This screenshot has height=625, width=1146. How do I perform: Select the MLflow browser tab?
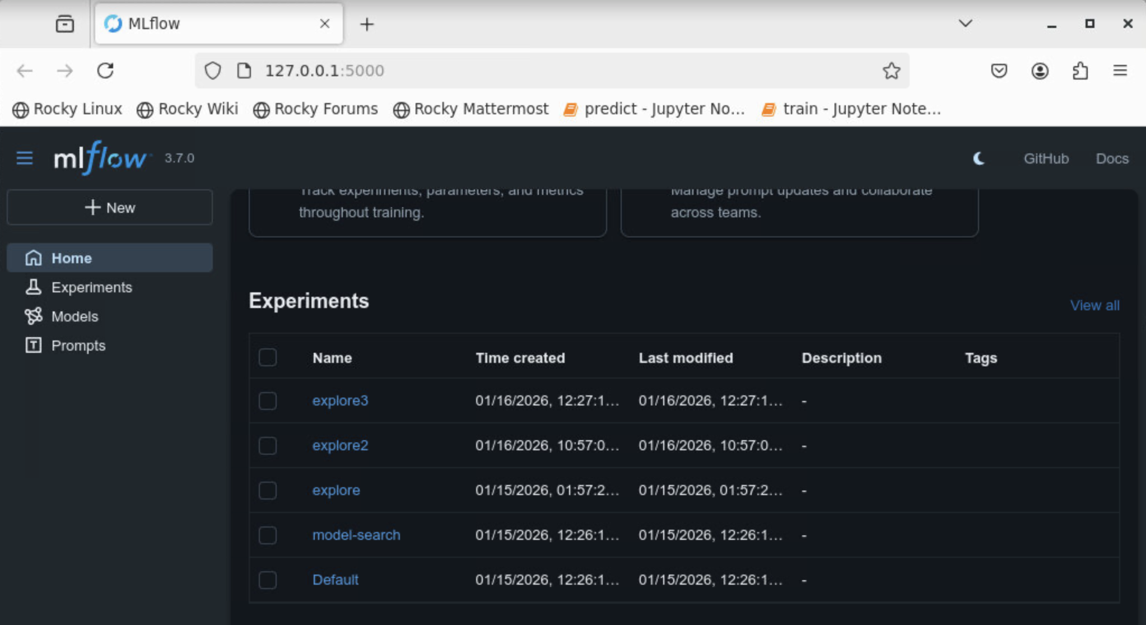point(218,24)
